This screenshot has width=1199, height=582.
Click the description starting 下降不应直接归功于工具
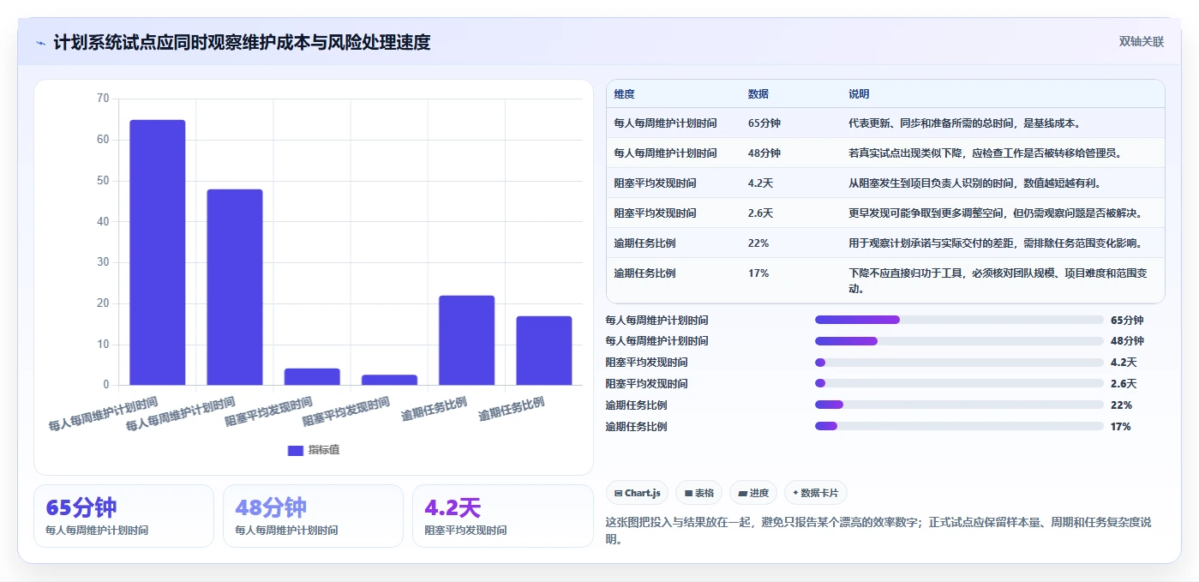coord(998,281)
